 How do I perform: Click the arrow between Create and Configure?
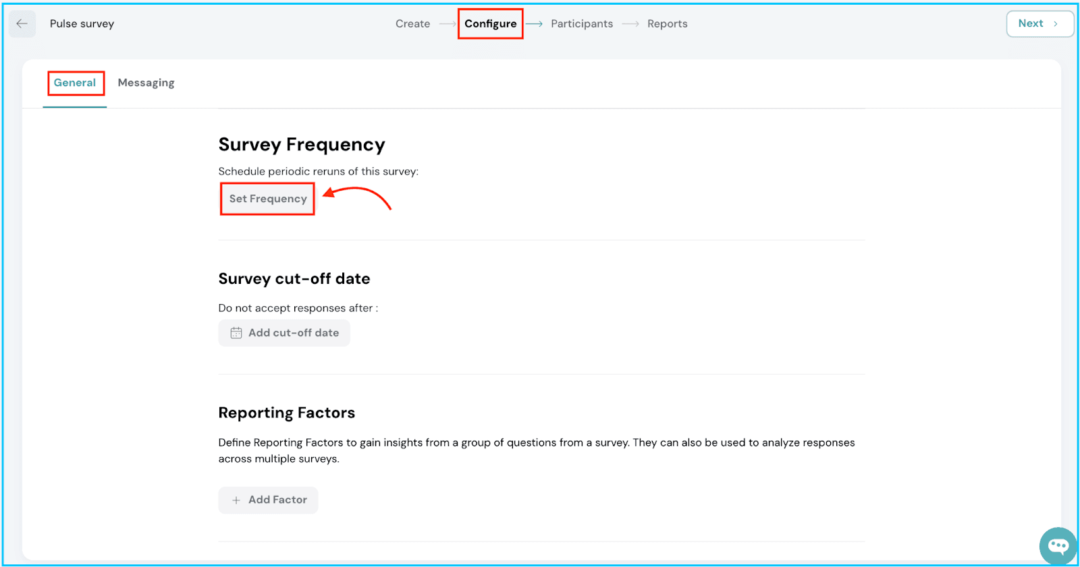[x=447, y=24]
